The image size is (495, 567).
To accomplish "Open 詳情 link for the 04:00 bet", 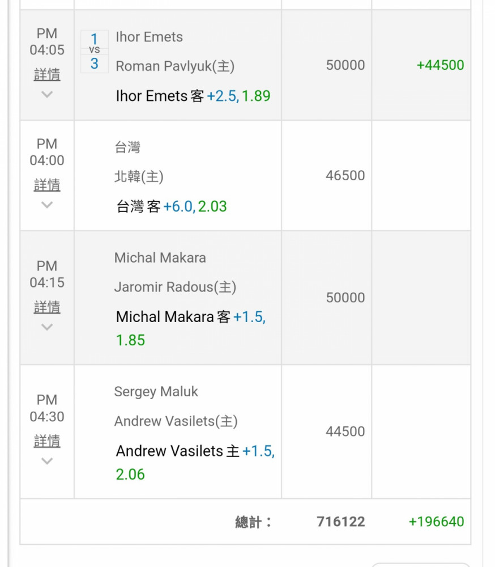I will pos(47,185).
